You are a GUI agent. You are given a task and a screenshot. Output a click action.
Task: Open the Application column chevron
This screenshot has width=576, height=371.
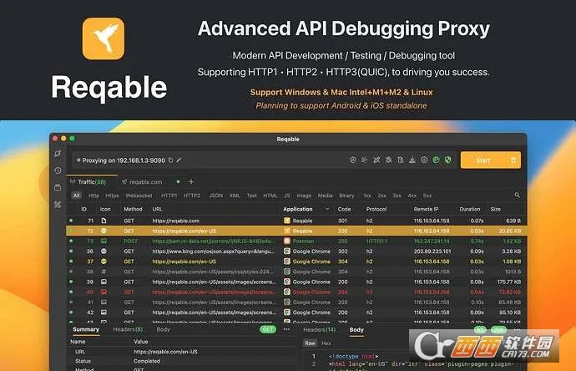327,209
